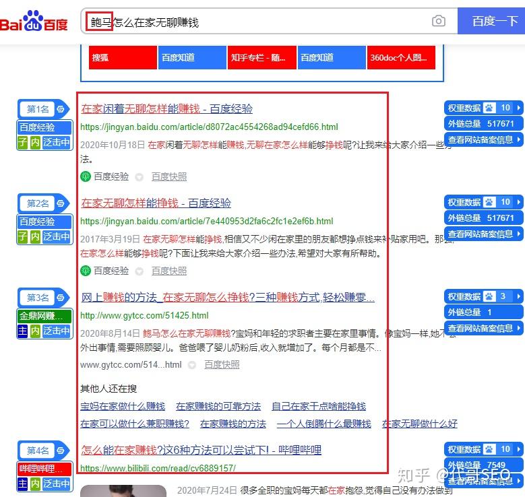Open 百度快照 for the first result
Image resolution: width=525 pixels, height=497 pixels.
click(x=169, y=176)
